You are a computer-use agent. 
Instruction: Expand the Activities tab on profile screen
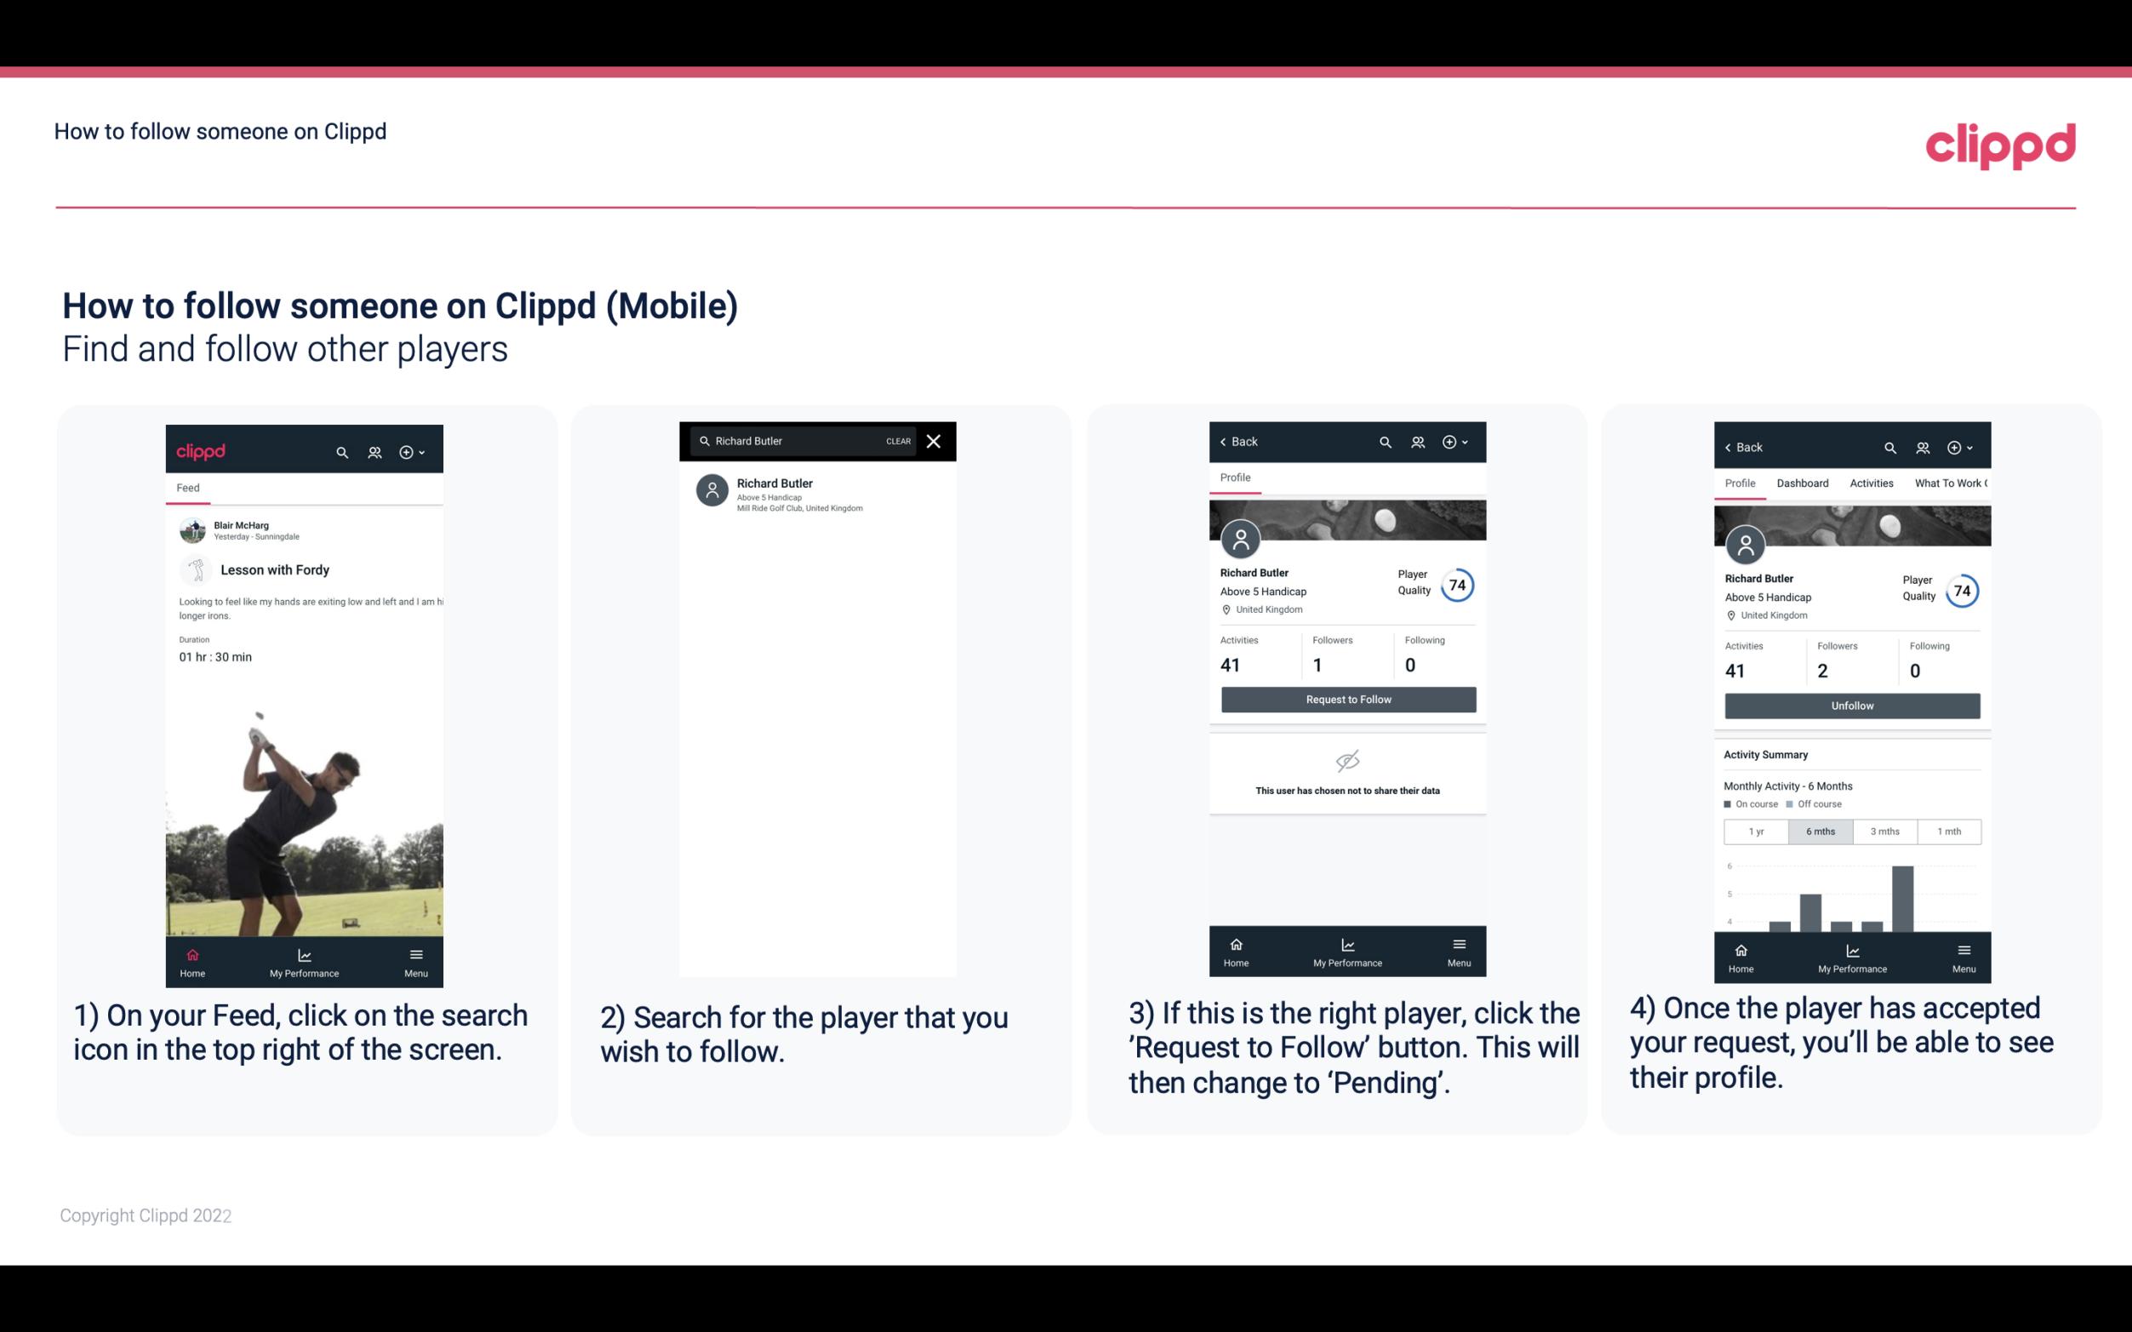(1870, 483)
